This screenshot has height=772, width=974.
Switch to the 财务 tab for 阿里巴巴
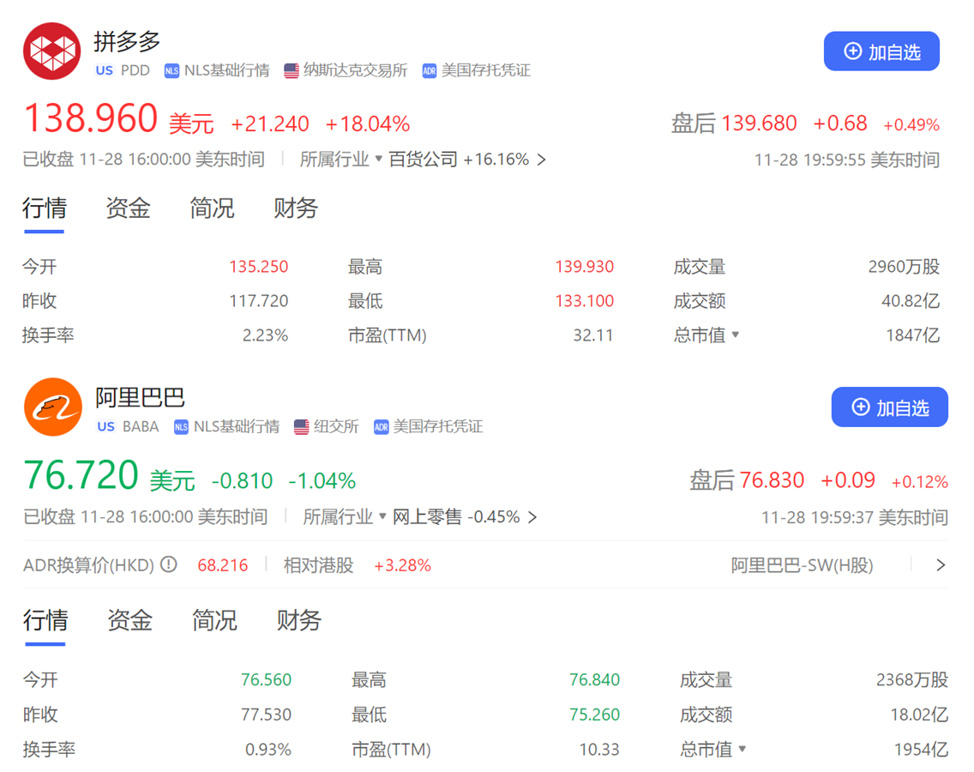[x=298, y=621]
